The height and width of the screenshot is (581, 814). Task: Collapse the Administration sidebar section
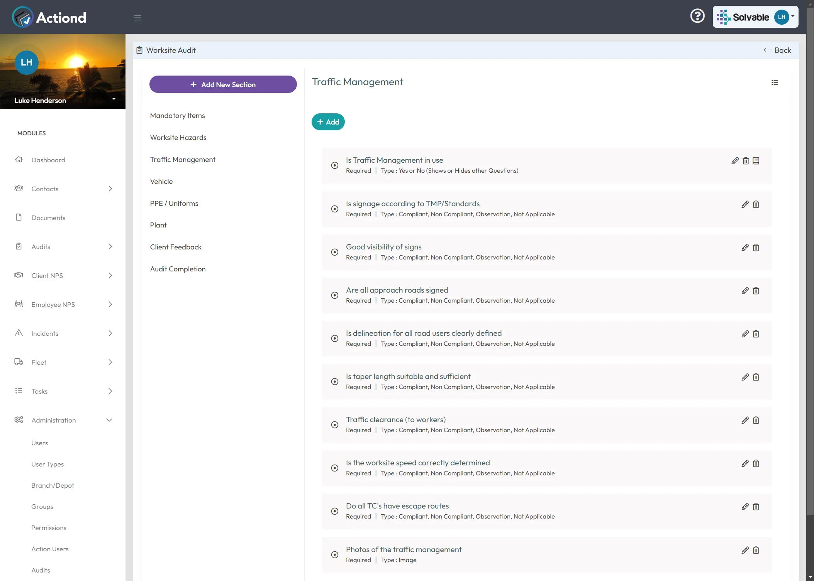click(x=109, y=420)
